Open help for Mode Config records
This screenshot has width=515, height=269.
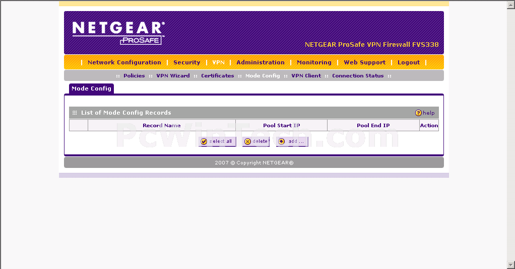click(x=425, y=113)
